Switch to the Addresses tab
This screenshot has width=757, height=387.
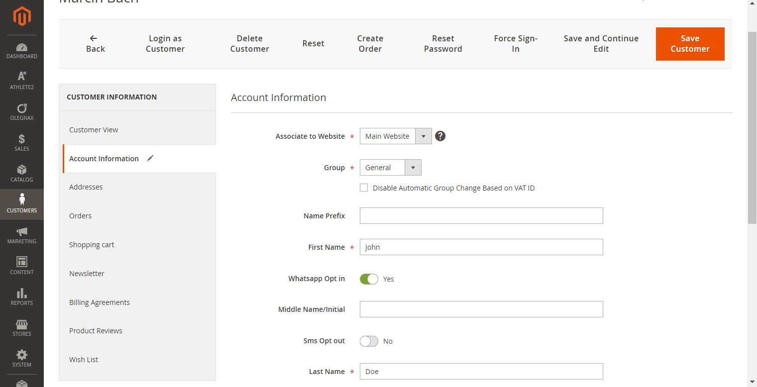click(86, 187)
